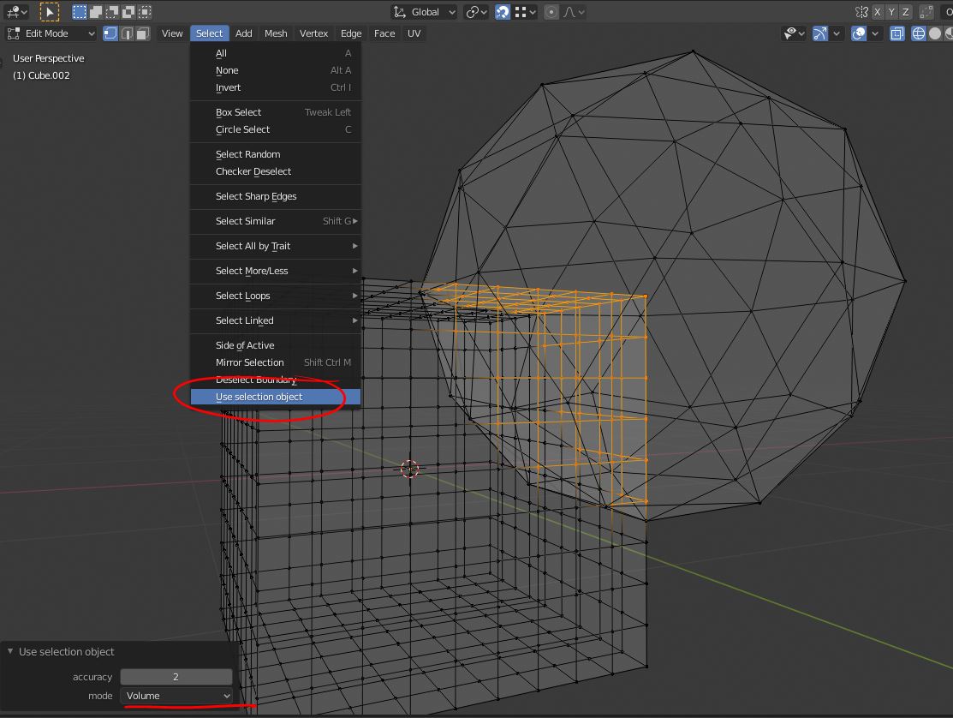Viewport: 953px width, 718px height.
Task: Click Side of Active entry
Action: tap(276, 345)
